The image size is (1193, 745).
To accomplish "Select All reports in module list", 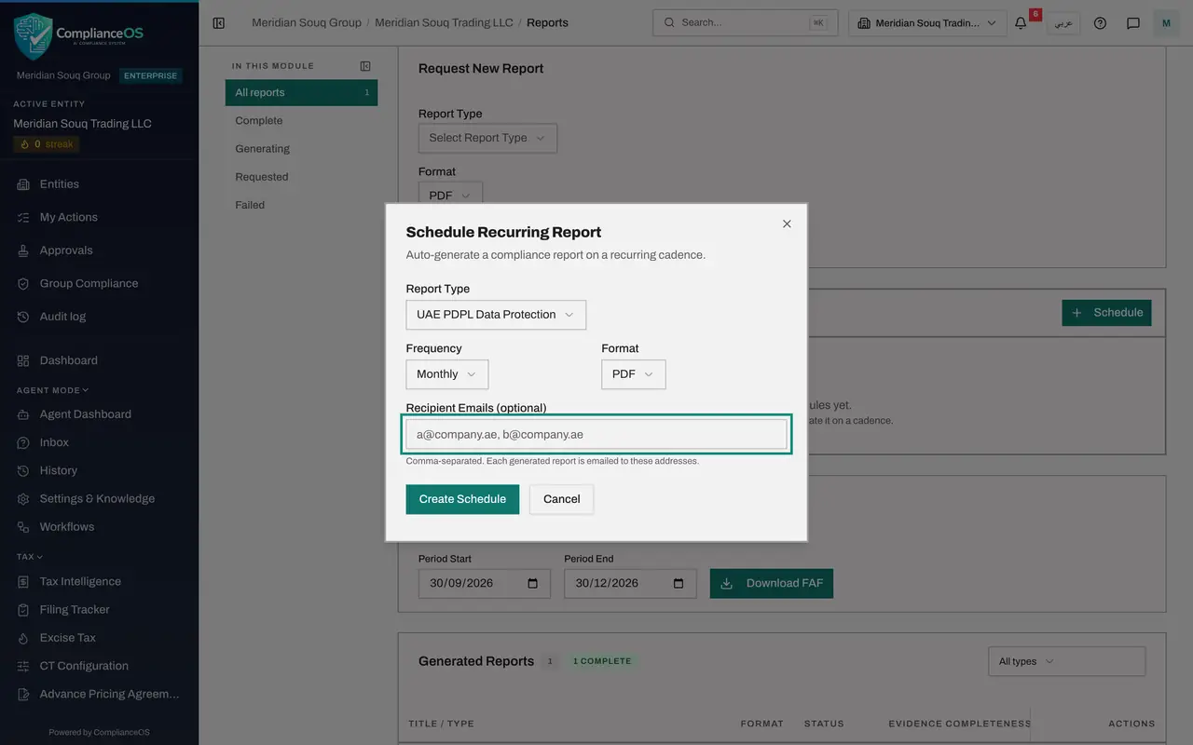I will tap(301, 92).
